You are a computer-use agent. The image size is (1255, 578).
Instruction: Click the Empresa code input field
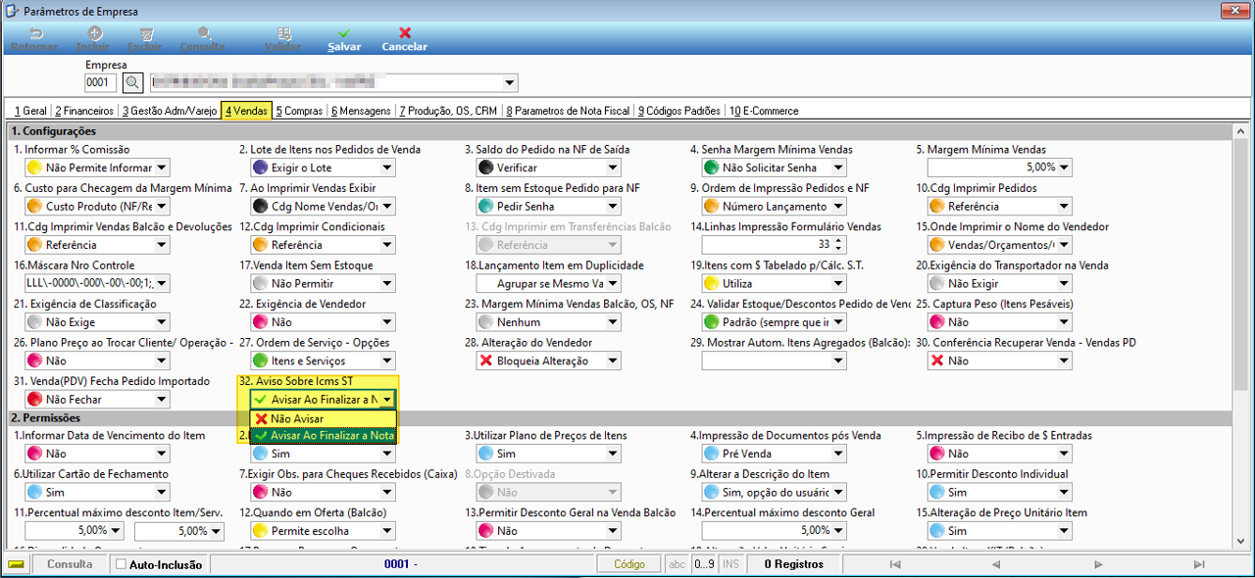click(x=101, y=82)
